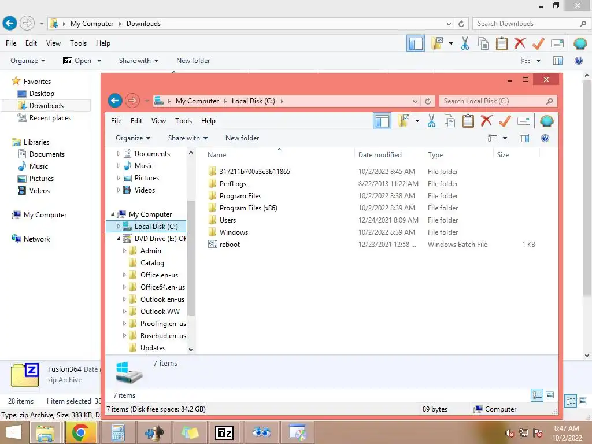Open Organize dropdown in Downloads window

pyautogui.click(x=28, y=61)
